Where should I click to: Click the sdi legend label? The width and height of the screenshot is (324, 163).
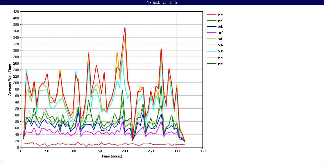click(220, 39)
